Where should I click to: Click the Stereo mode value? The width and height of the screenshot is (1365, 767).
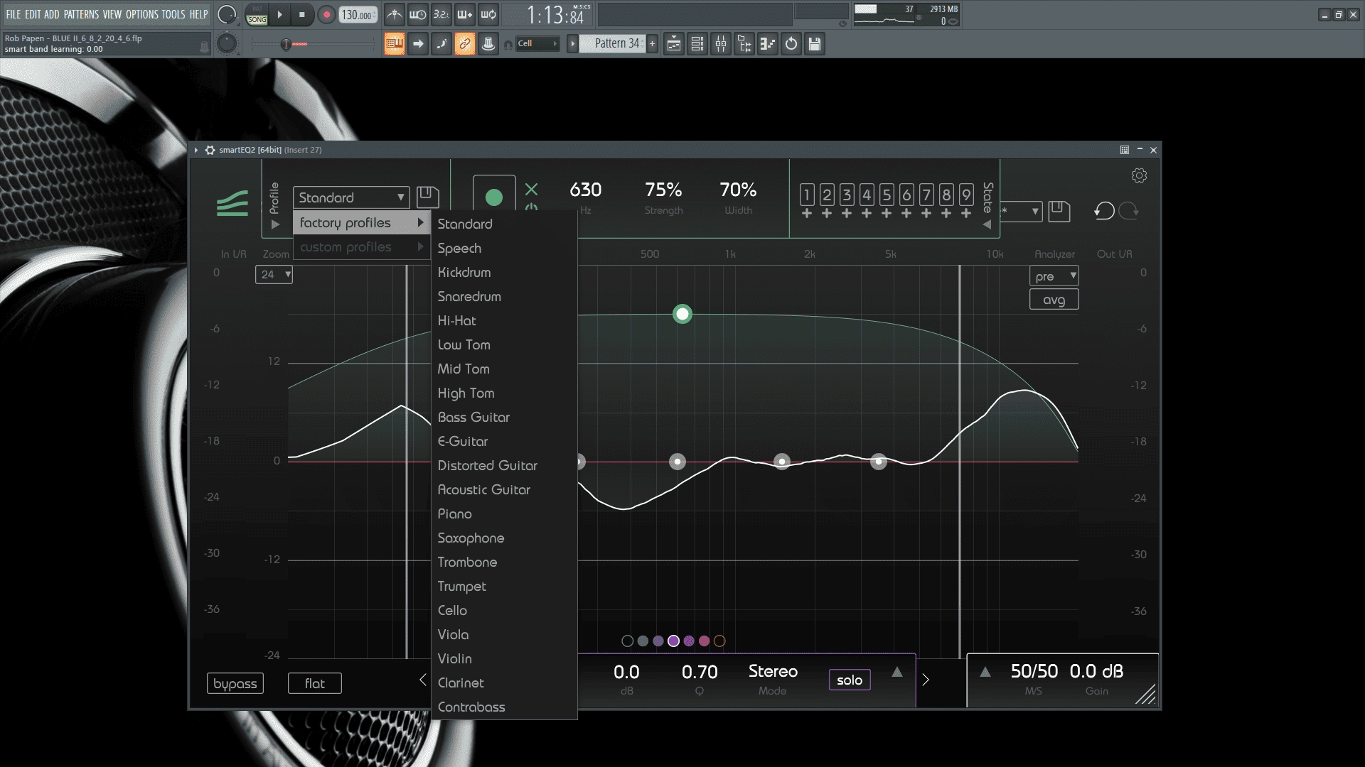click(773, 671)
